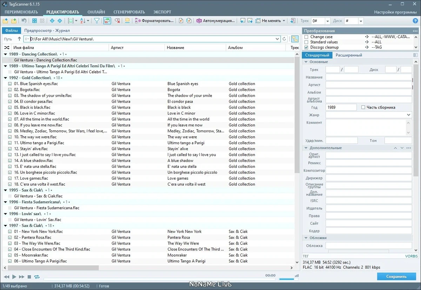Screen dimensions: 421x290
Task: Click the load cover image icon
Action: coord(242,21)
